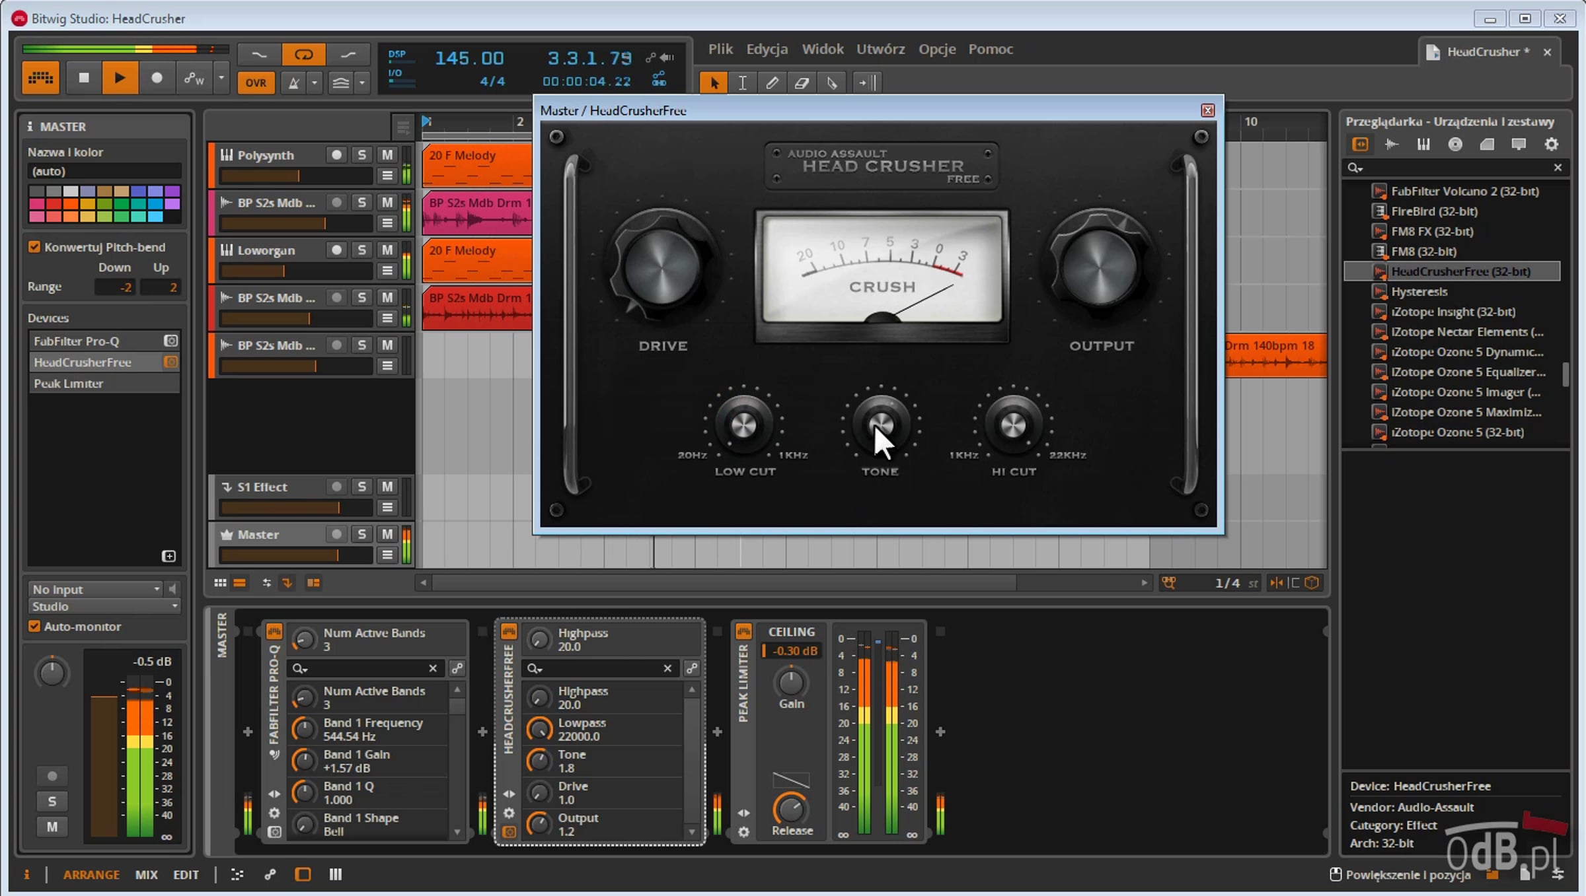The width and height of the screenshot is (1586, 896).
Task: Clear the HeadCrusherFree parameter search
Action: pos(667,668)
